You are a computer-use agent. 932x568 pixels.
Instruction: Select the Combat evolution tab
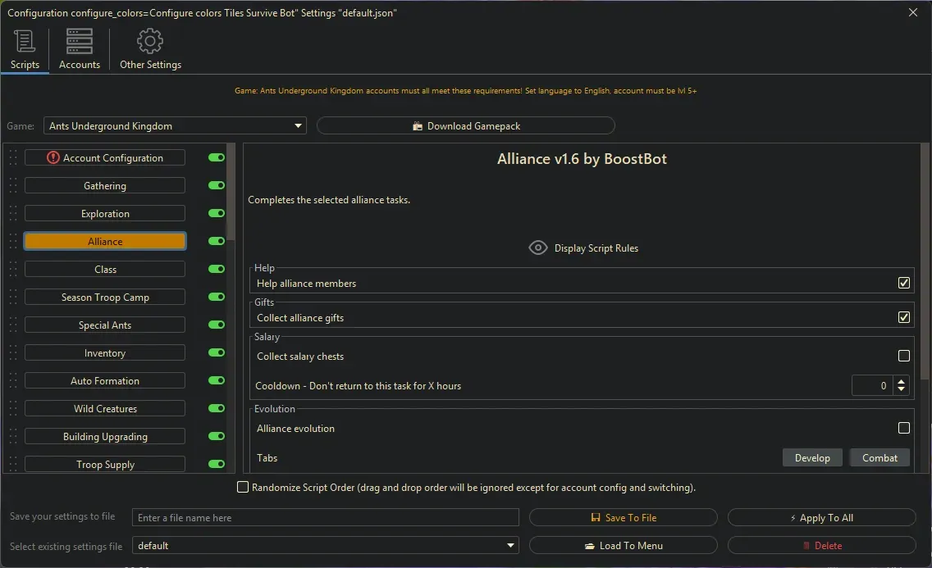click(x=879, y=458)
